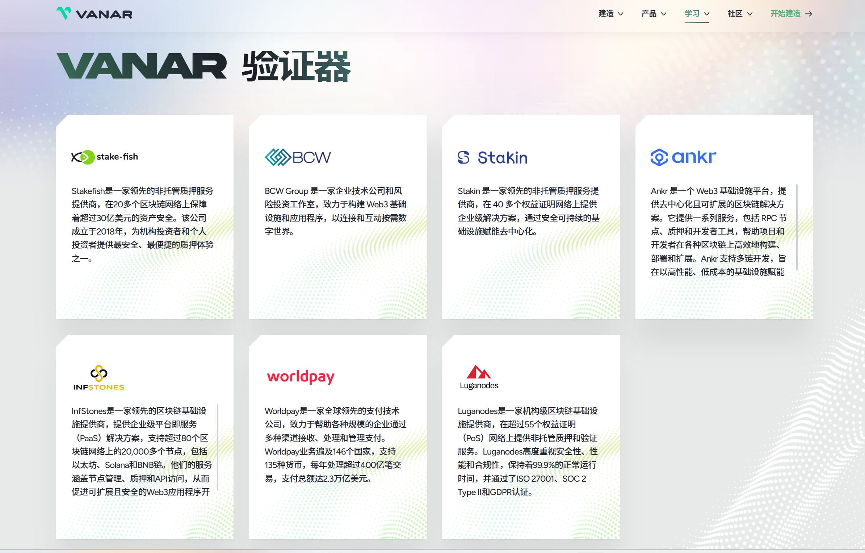Click the stake.fish validator logo
The image size is (865, 553).
point(105,157)
